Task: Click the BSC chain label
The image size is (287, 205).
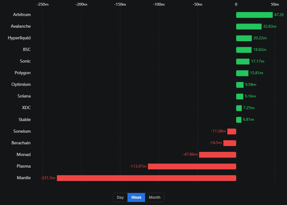Action: point(27,49)
